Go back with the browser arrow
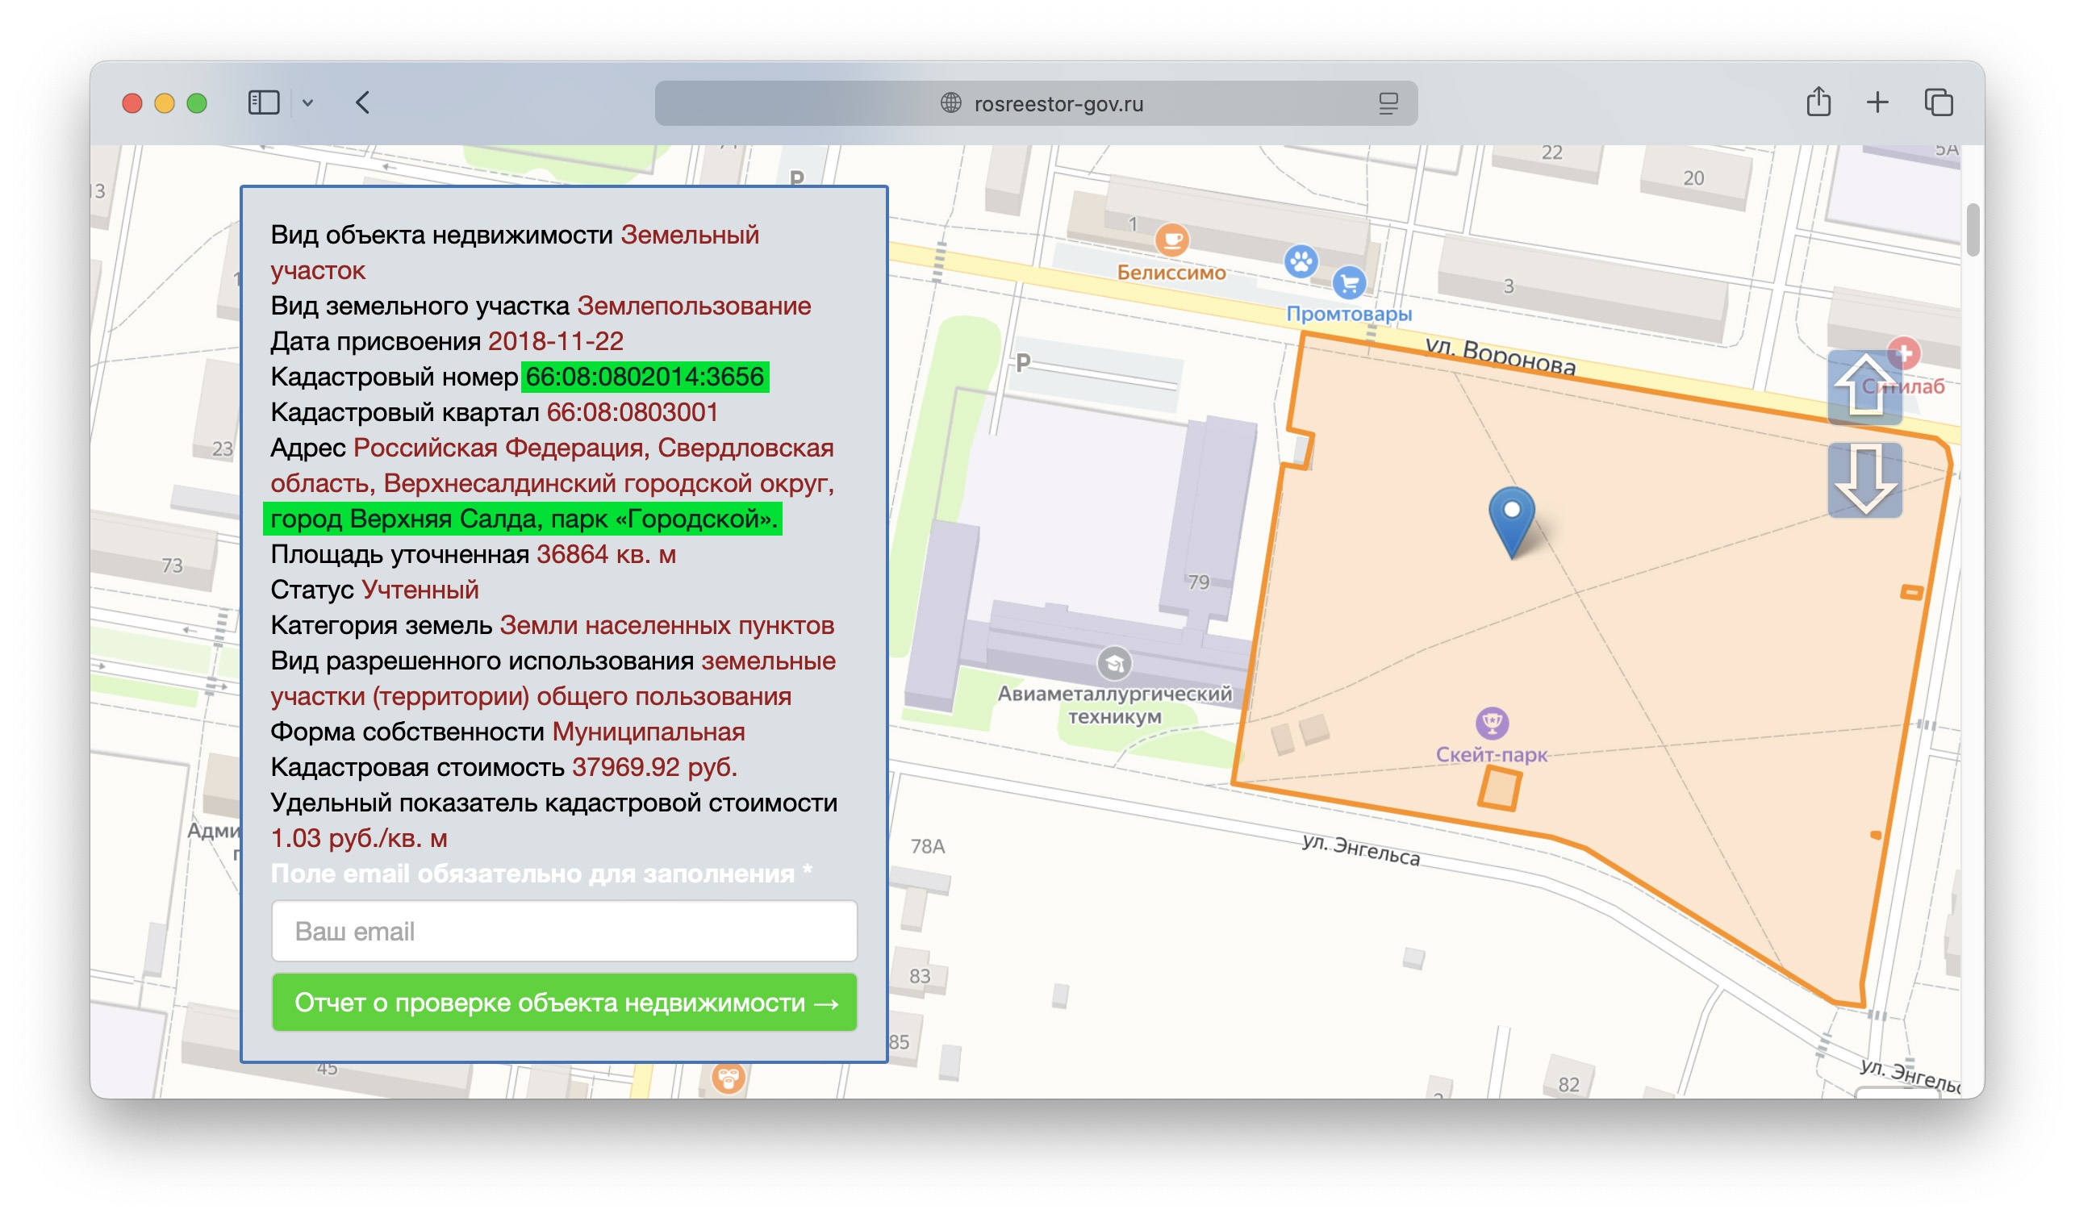Screen dimensions: 2075x1218 pyautogui.click(x=362, y=103)
